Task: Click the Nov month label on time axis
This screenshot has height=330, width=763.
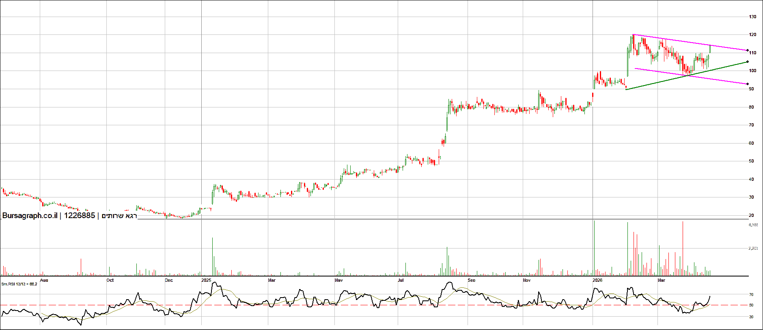Action: tap(526, 280)
